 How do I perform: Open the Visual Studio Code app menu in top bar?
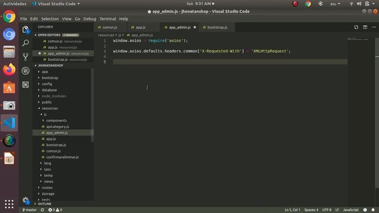click(x=56, y=4)
